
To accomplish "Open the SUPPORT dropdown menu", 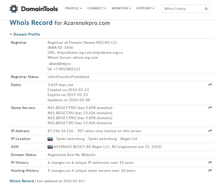I will pyautogui.click(x=145, y=8).
